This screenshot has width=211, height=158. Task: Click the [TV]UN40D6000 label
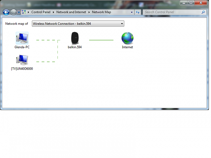(22, 68)
